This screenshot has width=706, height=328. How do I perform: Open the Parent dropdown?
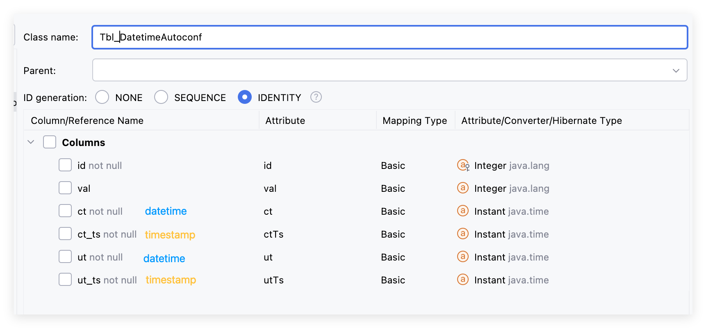pos(676,70)
